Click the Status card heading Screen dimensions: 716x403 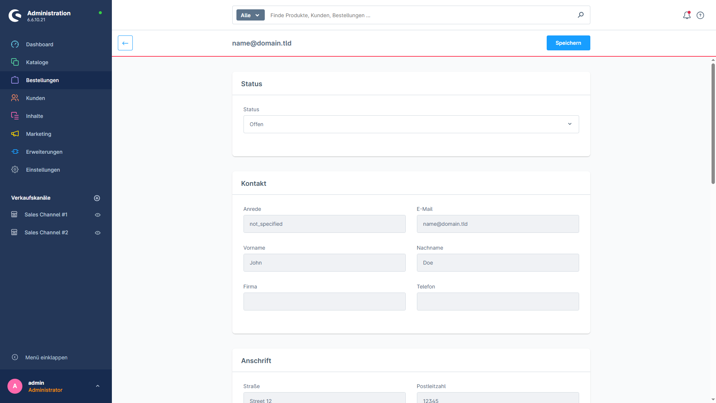coord(252,84)
